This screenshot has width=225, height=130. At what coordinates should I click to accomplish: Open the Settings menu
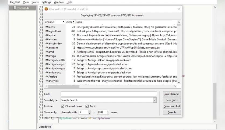(x=46, y=2)
